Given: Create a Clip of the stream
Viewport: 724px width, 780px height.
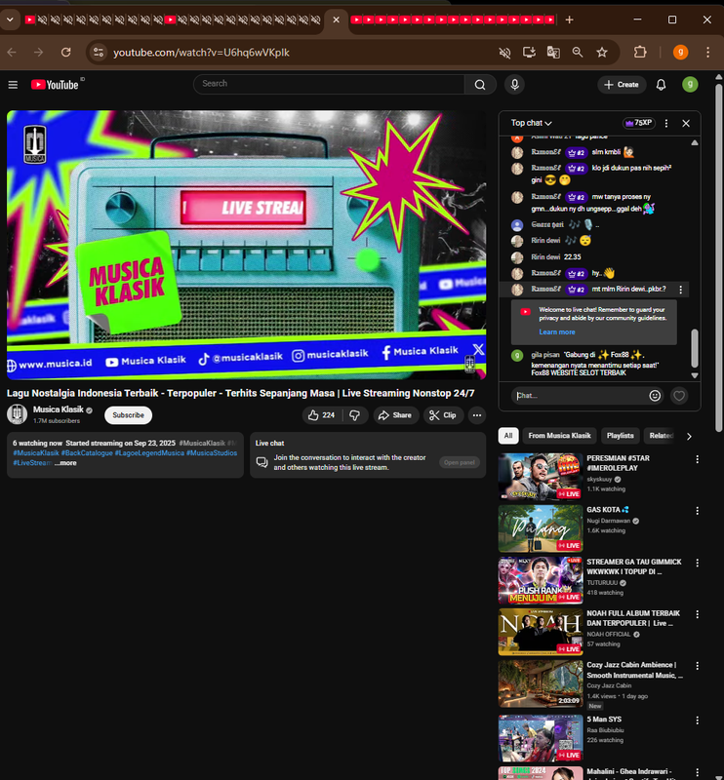Looking at the screenshot, I should (443, 415).
